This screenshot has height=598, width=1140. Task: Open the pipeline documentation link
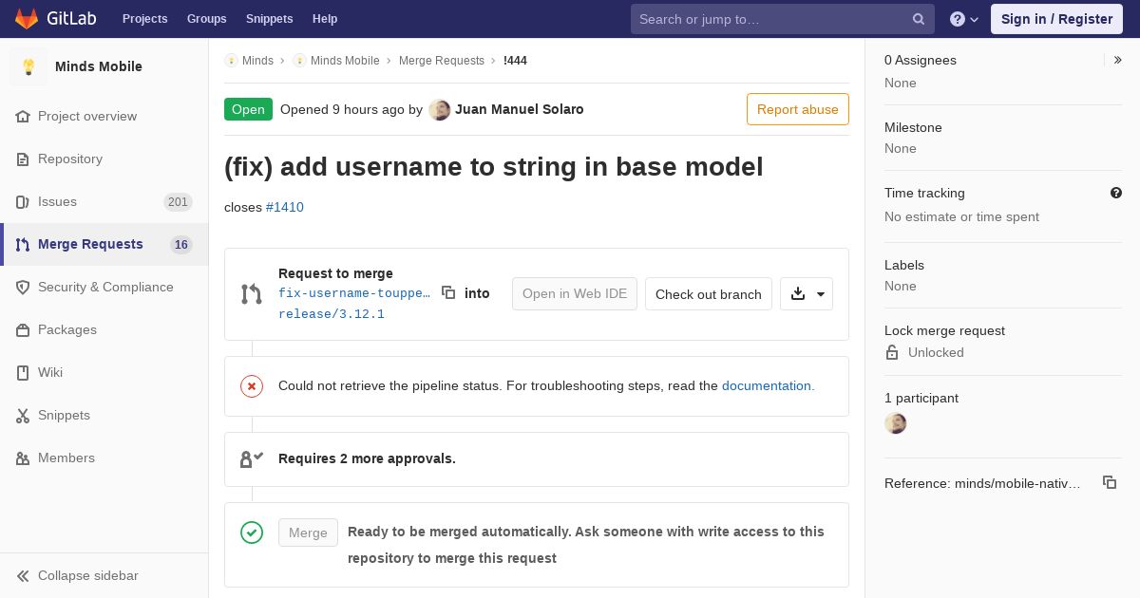click(768, 385)
